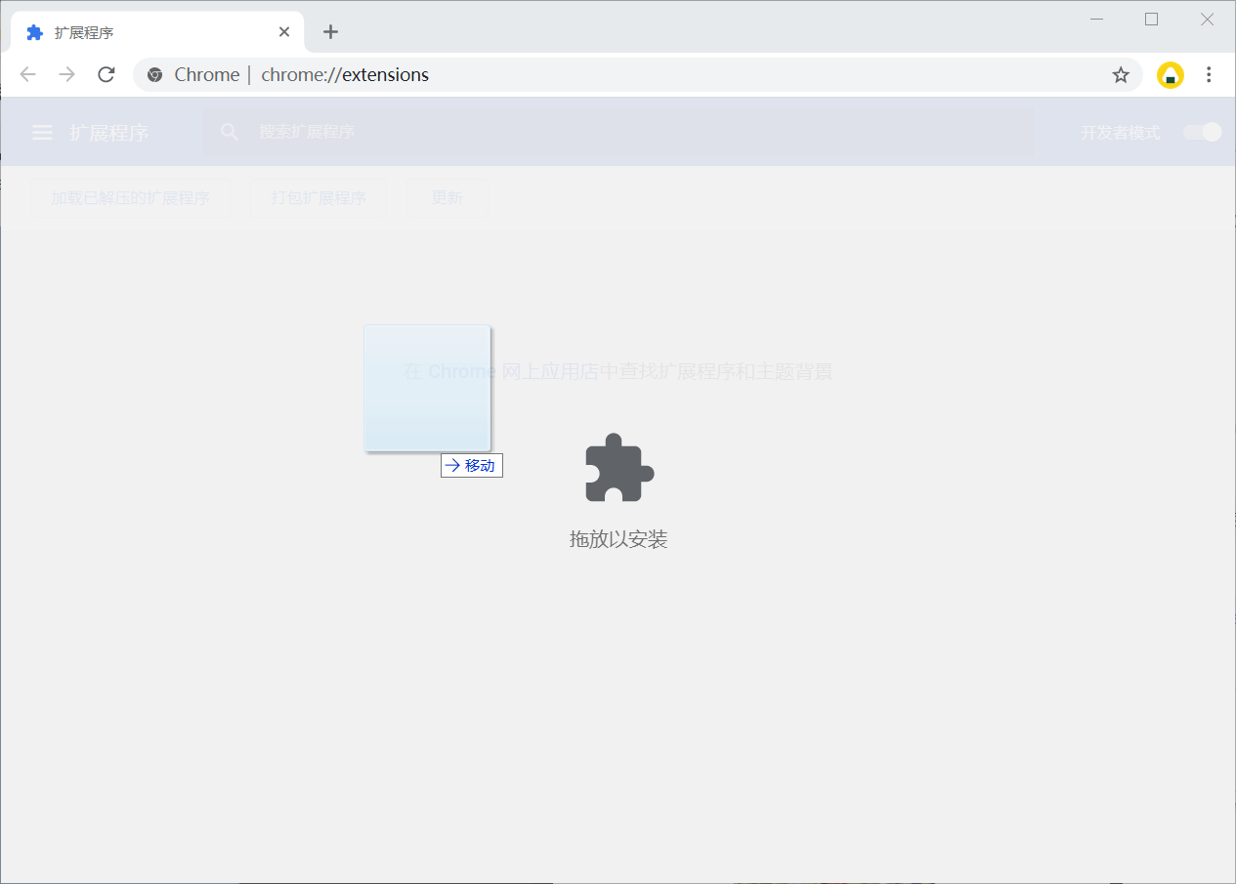This screenshot has width=1236, height=884.
Task: Click the magnifier icon in the extensions search bar
Action: (230, 132)
